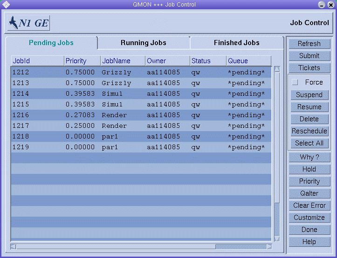
Task: Minimize the QMON Job Control window
Action: point(322,5)
